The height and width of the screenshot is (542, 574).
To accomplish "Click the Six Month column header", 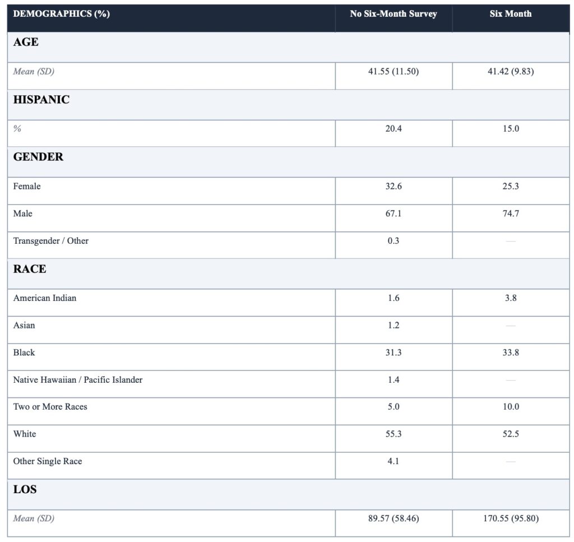I will click(x=510, y=14).
